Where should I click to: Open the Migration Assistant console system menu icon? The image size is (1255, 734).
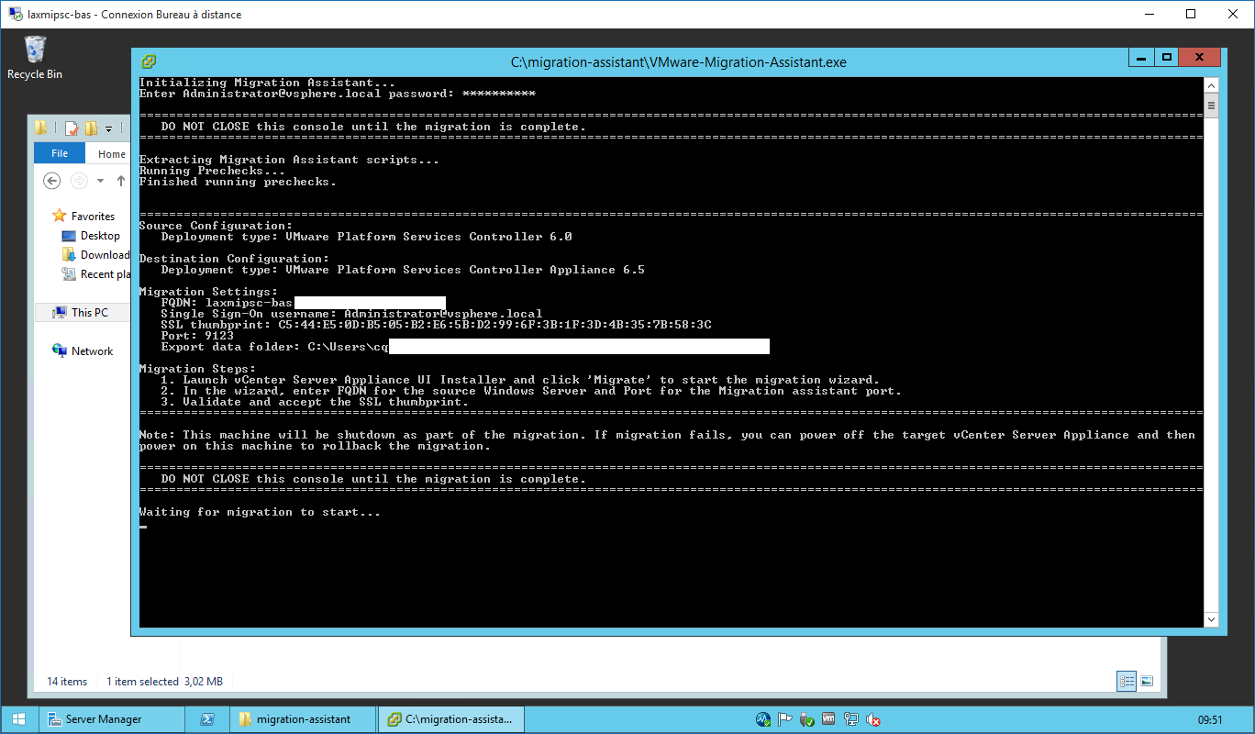coord(148,61)
